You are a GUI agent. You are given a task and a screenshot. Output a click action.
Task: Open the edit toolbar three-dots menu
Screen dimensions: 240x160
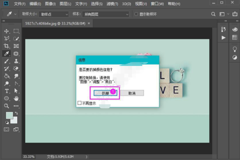pos(16,106)
